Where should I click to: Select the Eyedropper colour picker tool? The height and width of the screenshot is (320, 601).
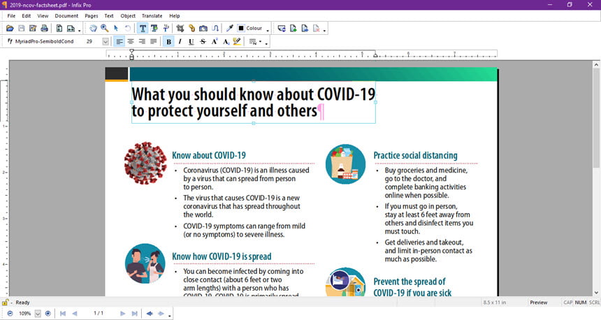click(230, 29)
